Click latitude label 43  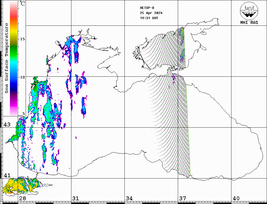point(7,125)
